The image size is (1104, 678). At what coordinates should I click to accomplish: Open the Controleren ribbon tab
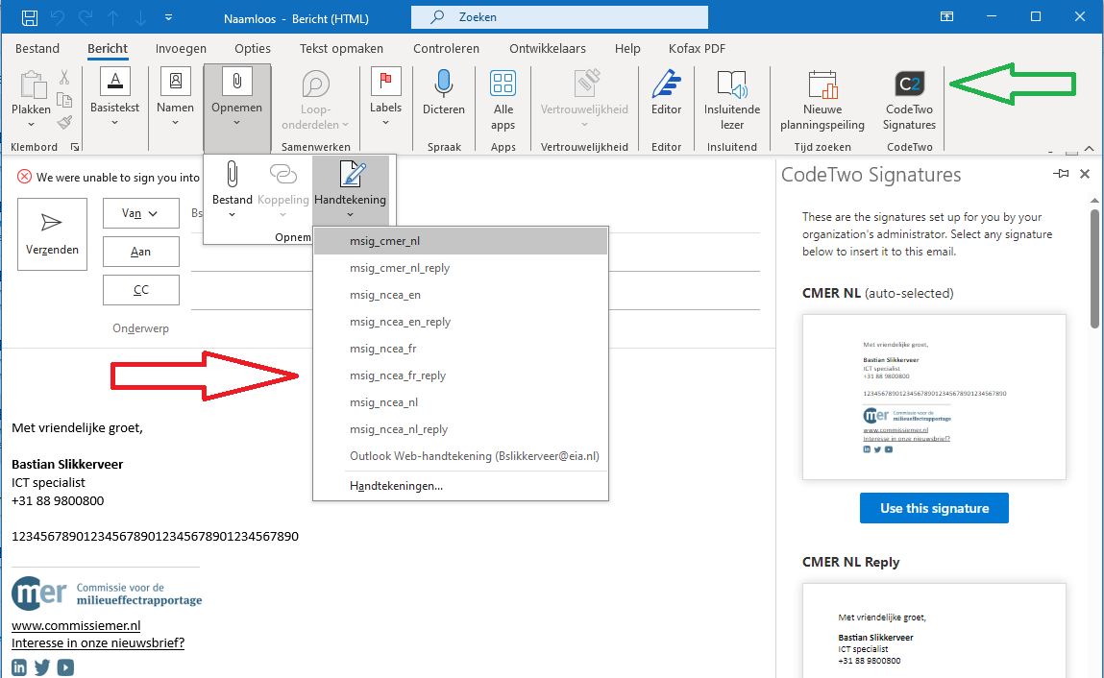[447, 49]
